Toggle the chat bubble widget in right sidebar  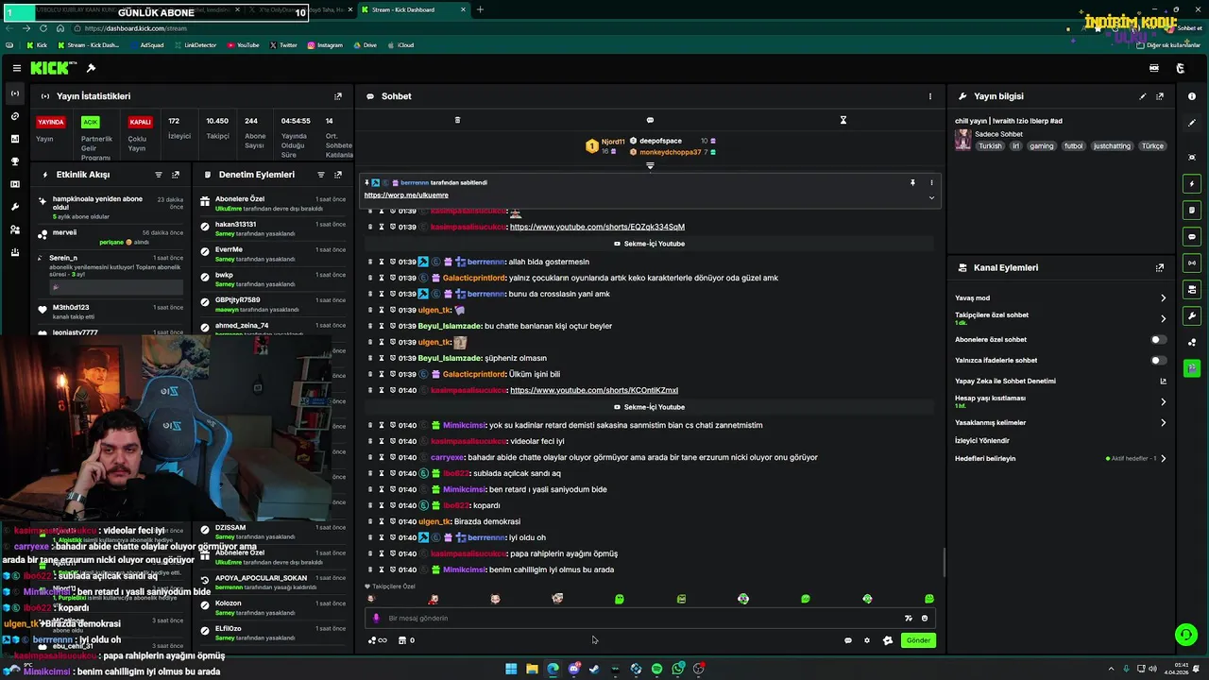pos(1192,236)
